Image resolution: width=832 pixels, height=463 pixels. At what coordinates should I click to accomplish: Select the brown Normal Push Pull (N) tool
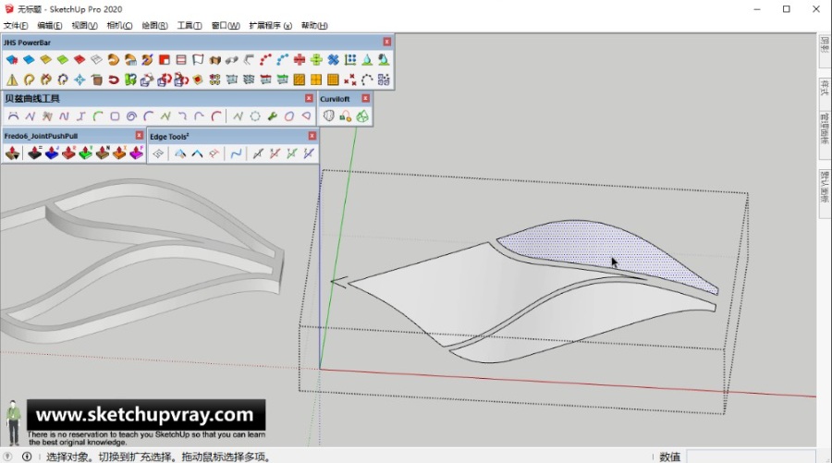103,153
